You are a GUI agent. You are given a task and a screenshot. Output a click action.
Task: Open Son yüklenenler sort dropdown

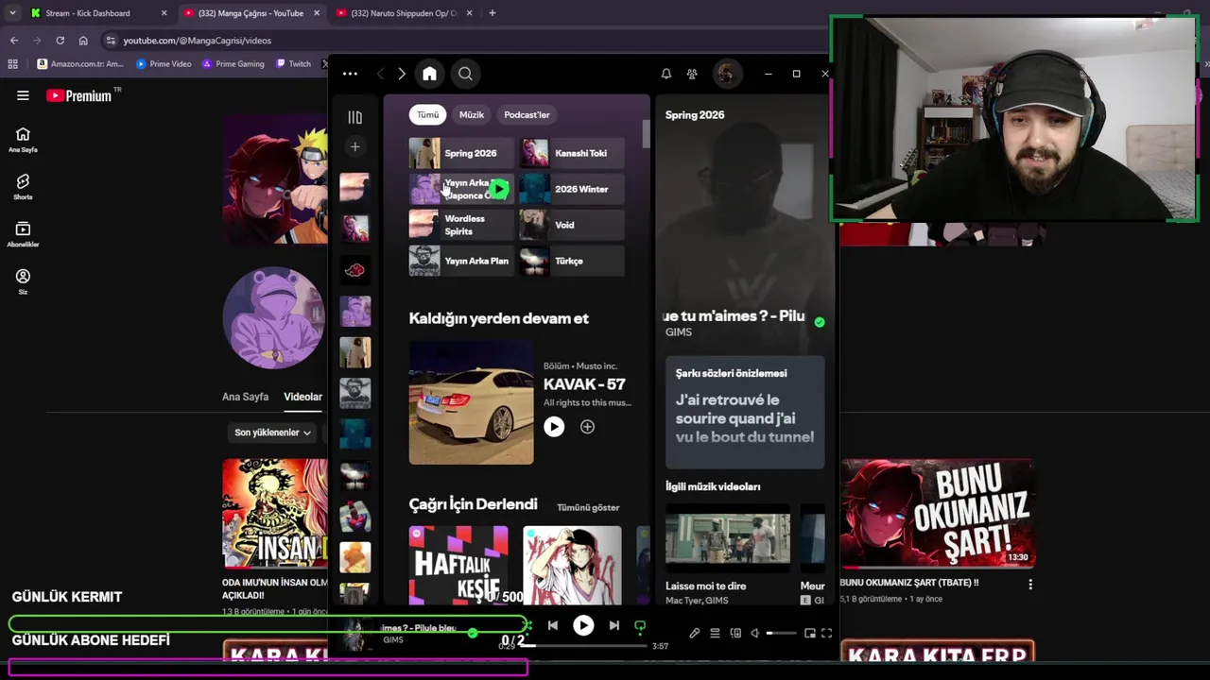pyautogui.click(x=272, y=433)
